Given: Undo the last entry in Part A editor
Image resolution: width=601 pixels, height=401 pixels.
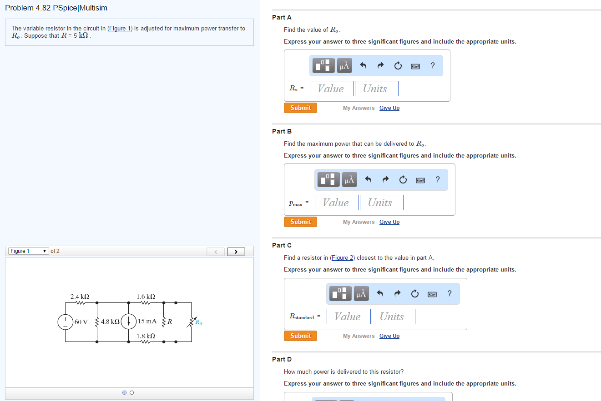Looking at the screenshot, I should tap(363, 65).
